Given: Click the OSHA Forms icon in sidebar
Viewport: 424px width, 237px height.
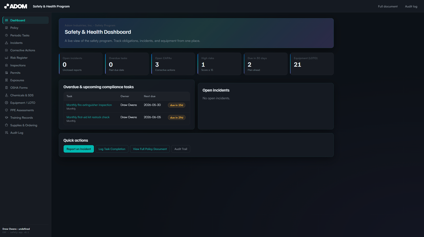Looking at the screenshot, I should coord(7,88).
